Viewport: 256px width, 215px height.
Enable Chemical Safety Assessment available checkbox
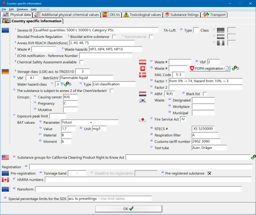pos(82,62)
